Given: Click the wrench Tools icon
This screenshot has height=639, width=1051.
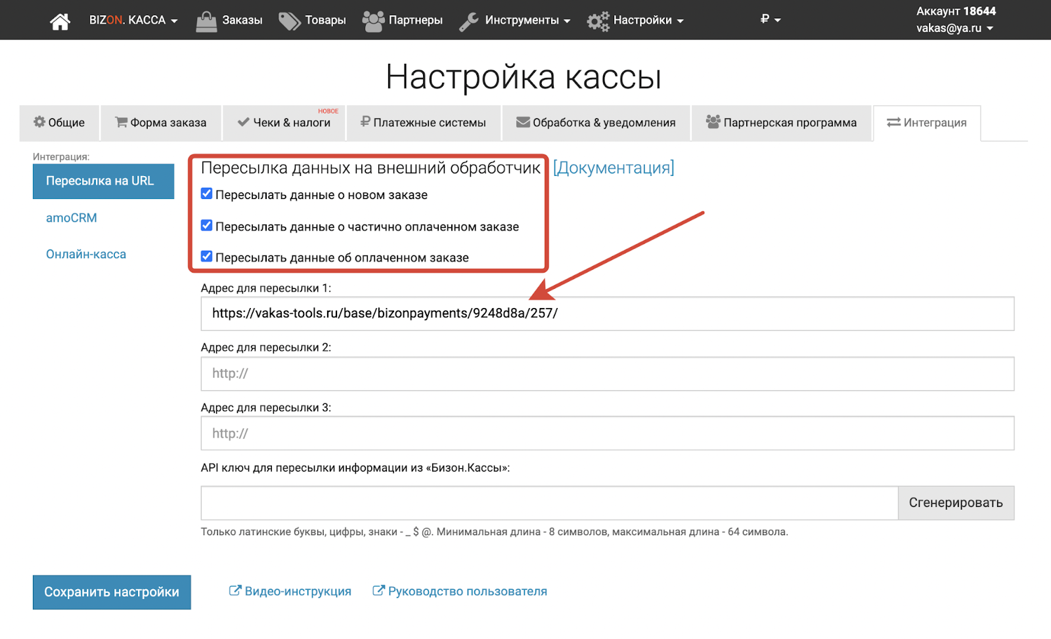Looking at the screenshot, I should tap(469, 21).
